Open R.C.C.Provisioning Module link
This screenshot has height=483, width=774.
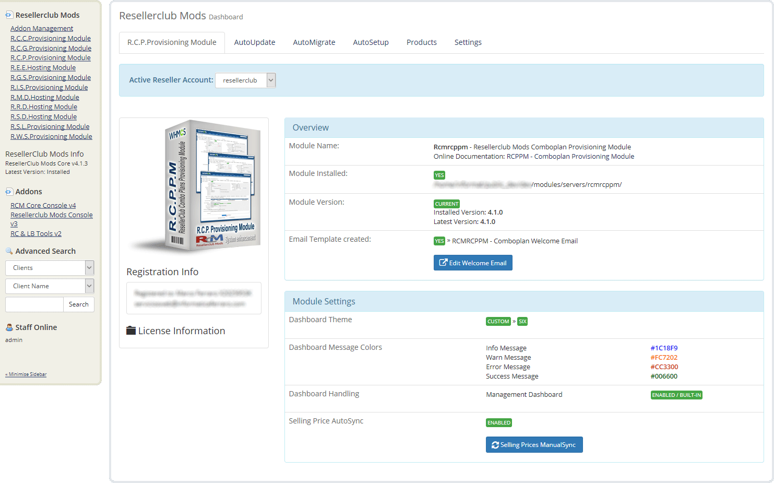(x=51, y=39)
